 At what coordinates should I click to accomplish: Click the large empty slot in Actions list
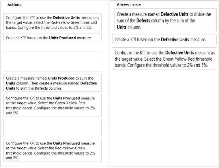click(53, 62)
